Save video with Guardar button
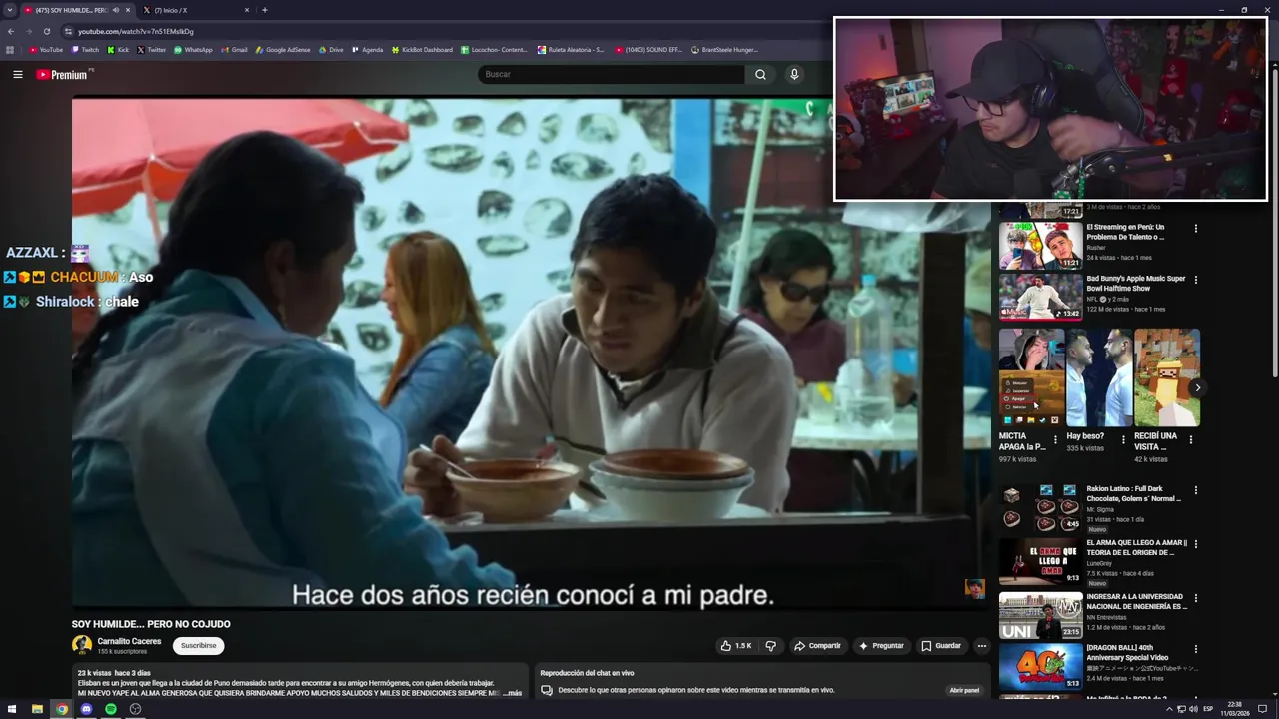 pyautogui.click(x=941, y=646)
